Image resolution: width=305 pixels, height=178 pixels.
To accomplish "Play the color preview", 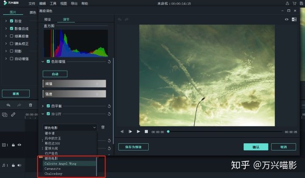I will click(x=138, y=132).
